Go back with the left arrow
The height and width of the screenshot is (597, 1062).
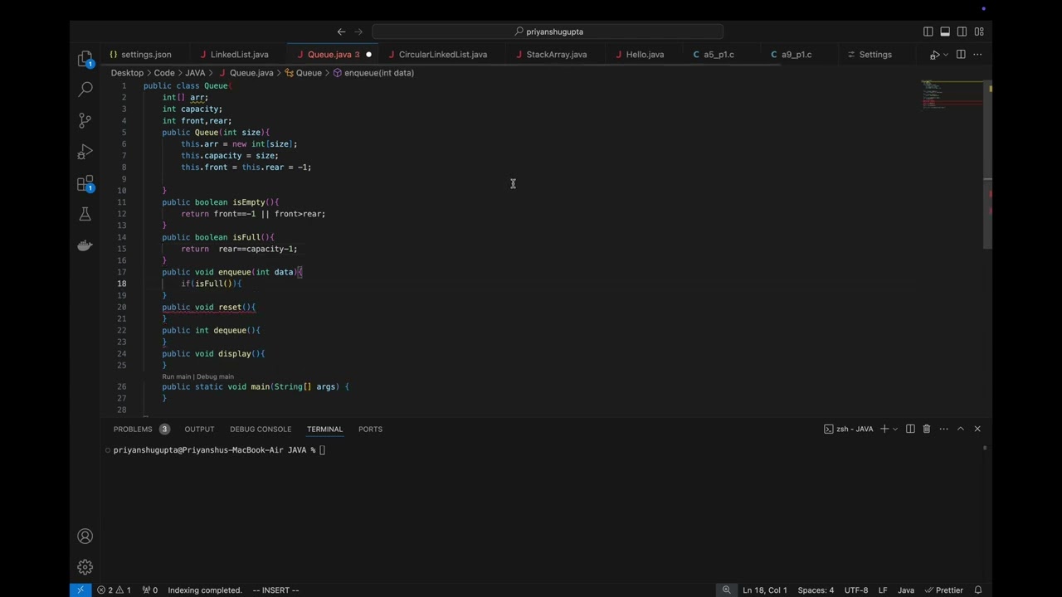pyautogui.click(x=341, y=32)
